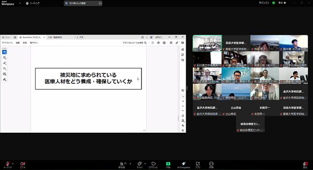Expand the chat options chevron
The height and width of the screenshot is (170, 313).
click(145, 164)
